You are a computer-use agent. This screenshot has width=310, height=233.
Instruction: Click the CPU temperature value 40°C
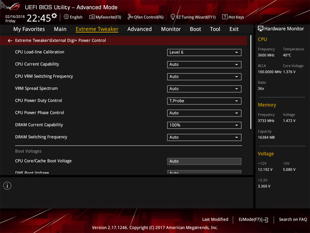[x=287, y=55]
